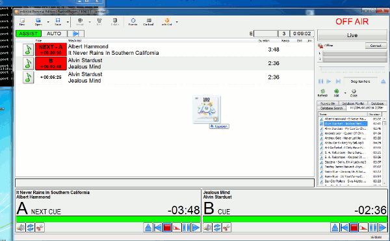Switch to ASSIST mode
This screenshot has height=241, width=390.
click(29, 33)
